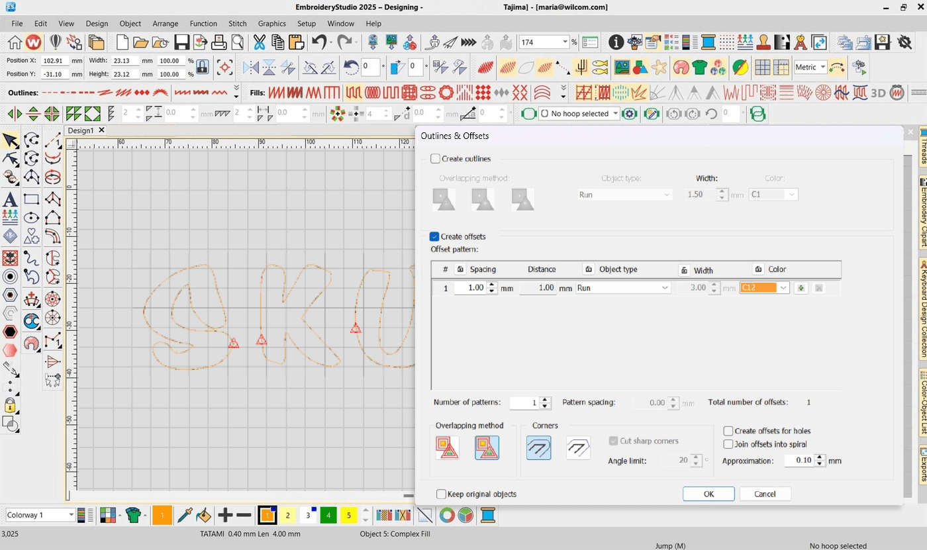
Task: Click the Approximation value field
Action: click(799, 461)
